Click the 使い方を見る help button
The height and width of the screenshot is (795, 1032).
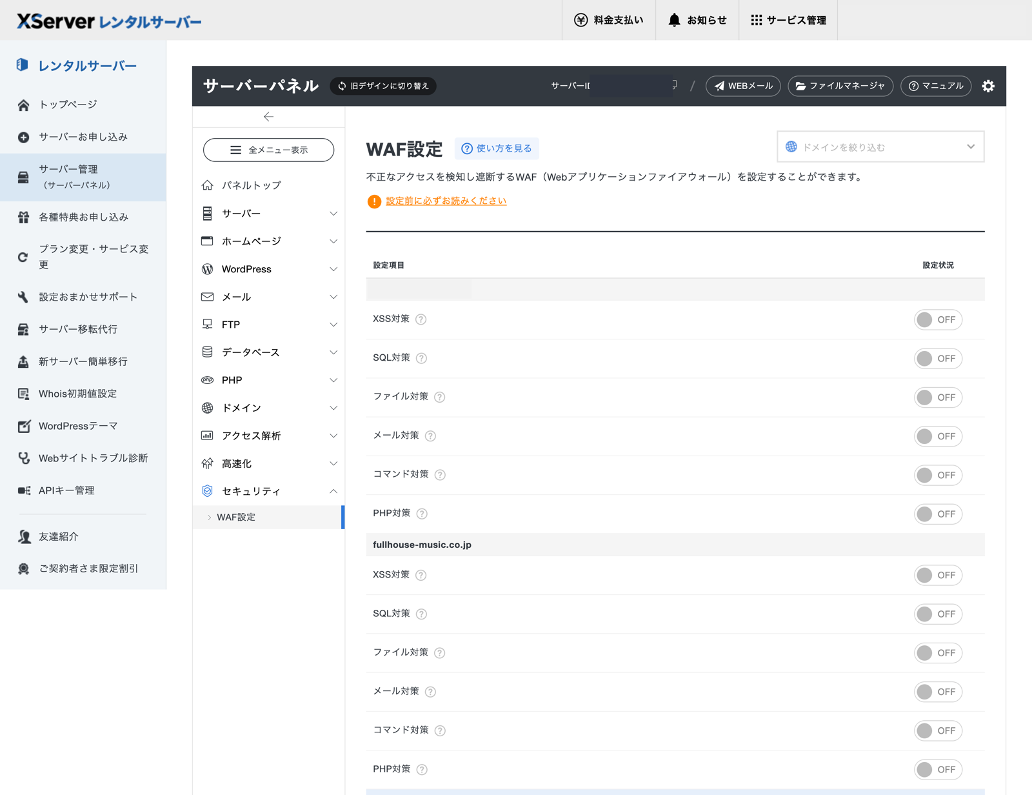pyautogui.click(x=497, y=148)
